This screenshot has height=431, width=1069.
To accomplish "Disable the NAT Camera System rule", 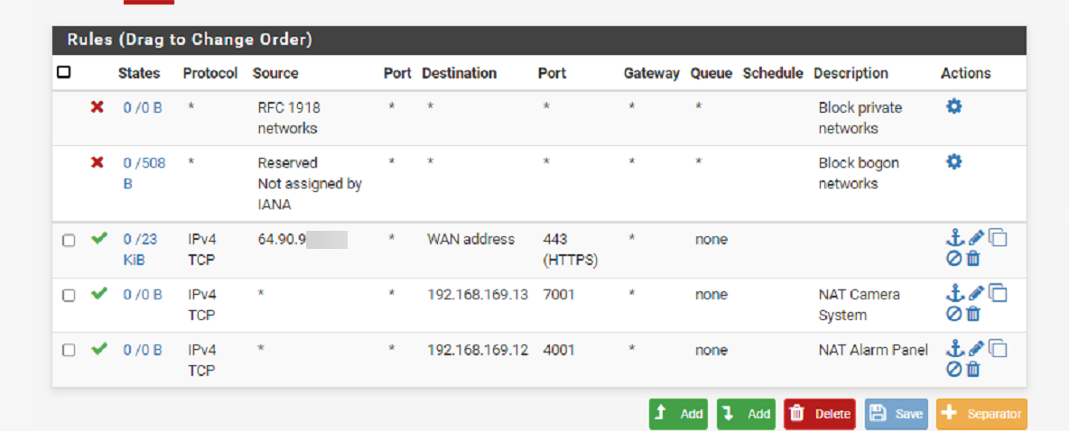I will point(953,314).
